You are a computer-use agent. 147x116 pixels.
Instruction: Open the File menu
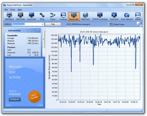6,10
